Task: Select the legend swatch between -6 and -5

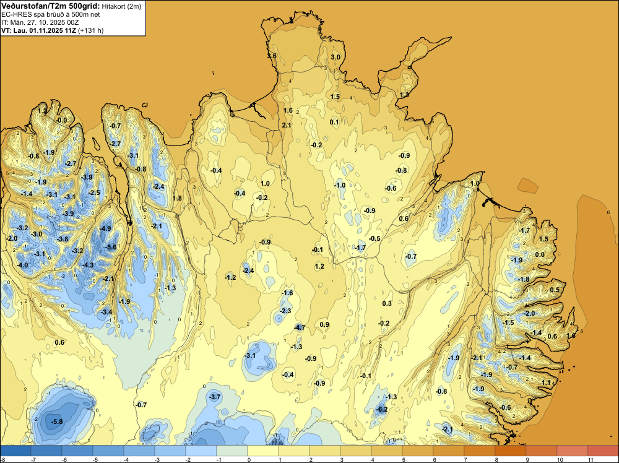Action: [x=77, y=451]
